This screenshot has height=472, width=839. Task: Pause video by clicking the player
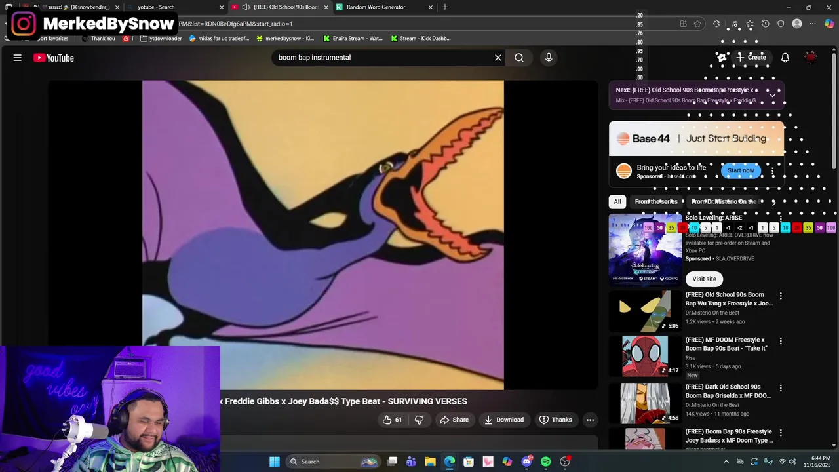point(323,235)
